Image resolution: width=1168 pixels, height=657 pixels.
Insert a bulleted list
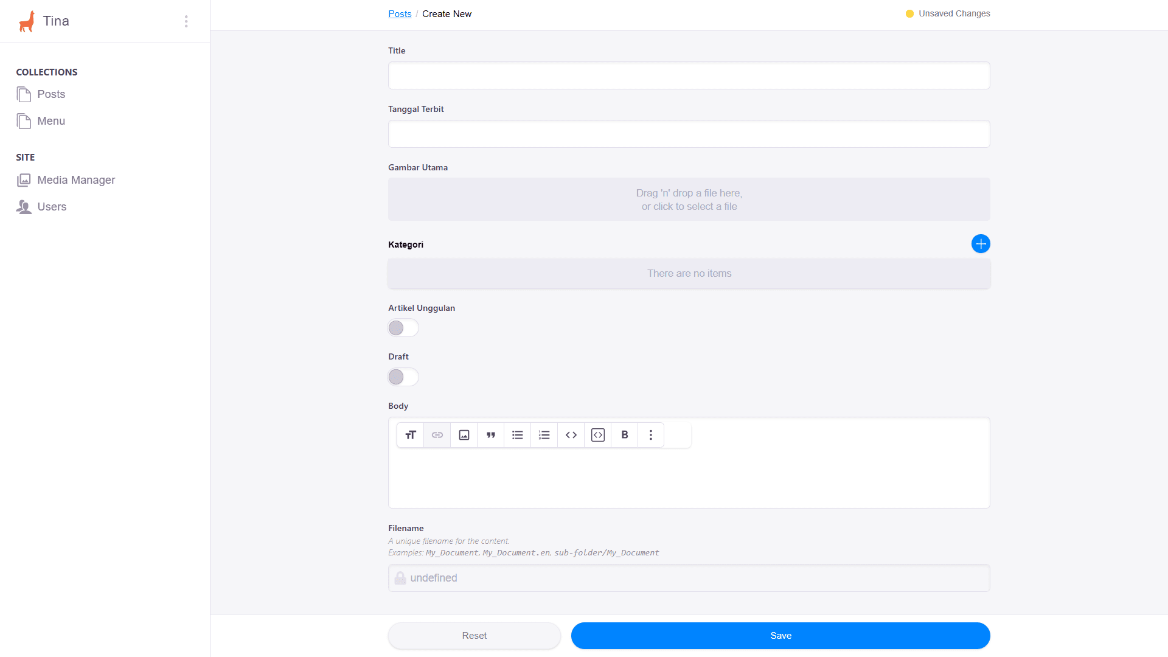(518, 435)
